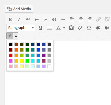The width and height of the screenshot is (111, 105).
Task: Pick the teal color swatch
Action: point(33,50)
